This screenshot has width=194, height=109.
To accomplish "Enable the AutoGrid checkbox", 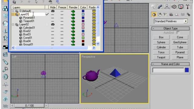I will [178, 33].
